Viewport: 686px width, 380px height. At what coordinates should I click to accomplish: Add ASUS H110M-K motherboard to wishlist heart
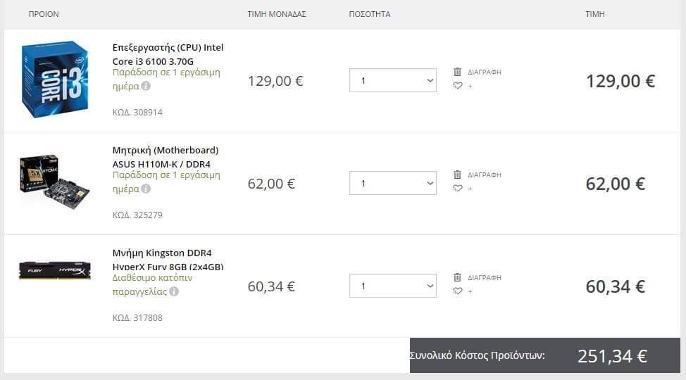(x=458, y=189)
